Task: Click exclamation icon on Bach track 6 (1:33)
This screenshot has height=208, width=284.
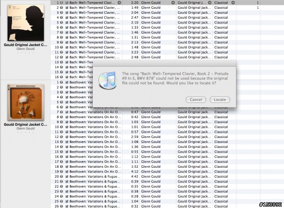Action: [61, 27]
